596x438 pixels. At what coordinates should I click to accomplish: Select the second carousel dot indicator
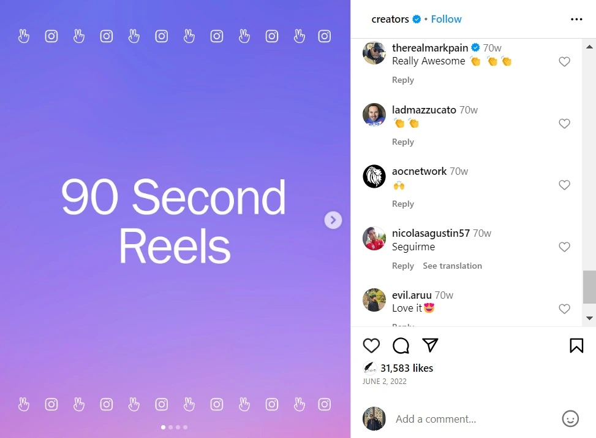pyautogui.click(x=171, y=427)
